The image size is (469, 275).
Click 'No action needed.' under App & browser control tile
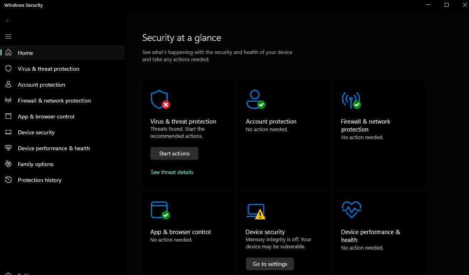point(171,240)
